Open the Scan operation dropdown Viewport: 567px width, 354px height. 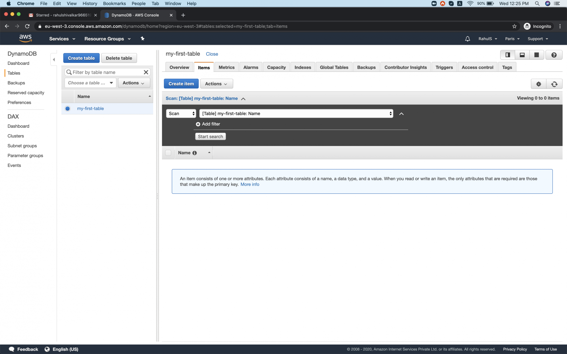[181, 113]
